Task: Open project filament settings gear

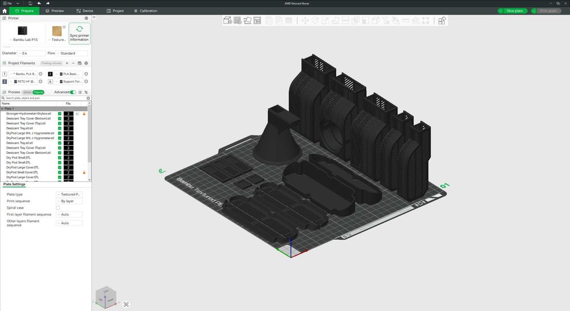Action: (x=86, y=63)
